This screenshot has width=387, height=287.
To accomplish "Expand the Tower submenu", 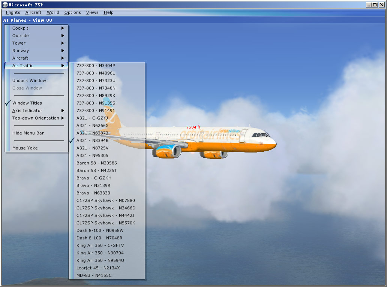I will [36, 43].
